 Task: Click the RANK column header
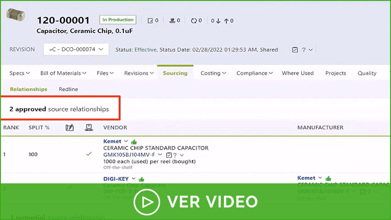coord(11,127)
